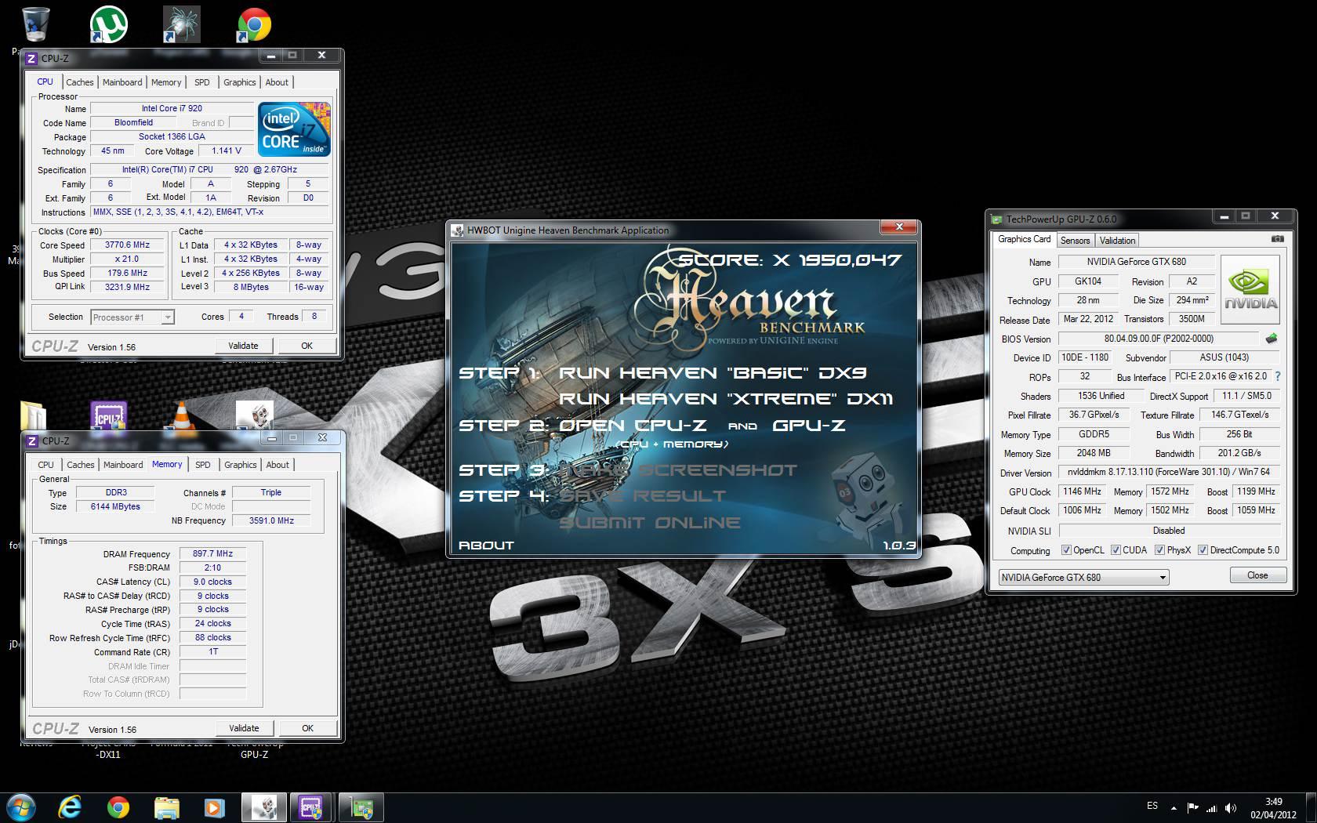Click Open CPU-Z in Heaven step 2
Image resolution: width=1317 pixels, height=823 pixels.
click(632, 426)
